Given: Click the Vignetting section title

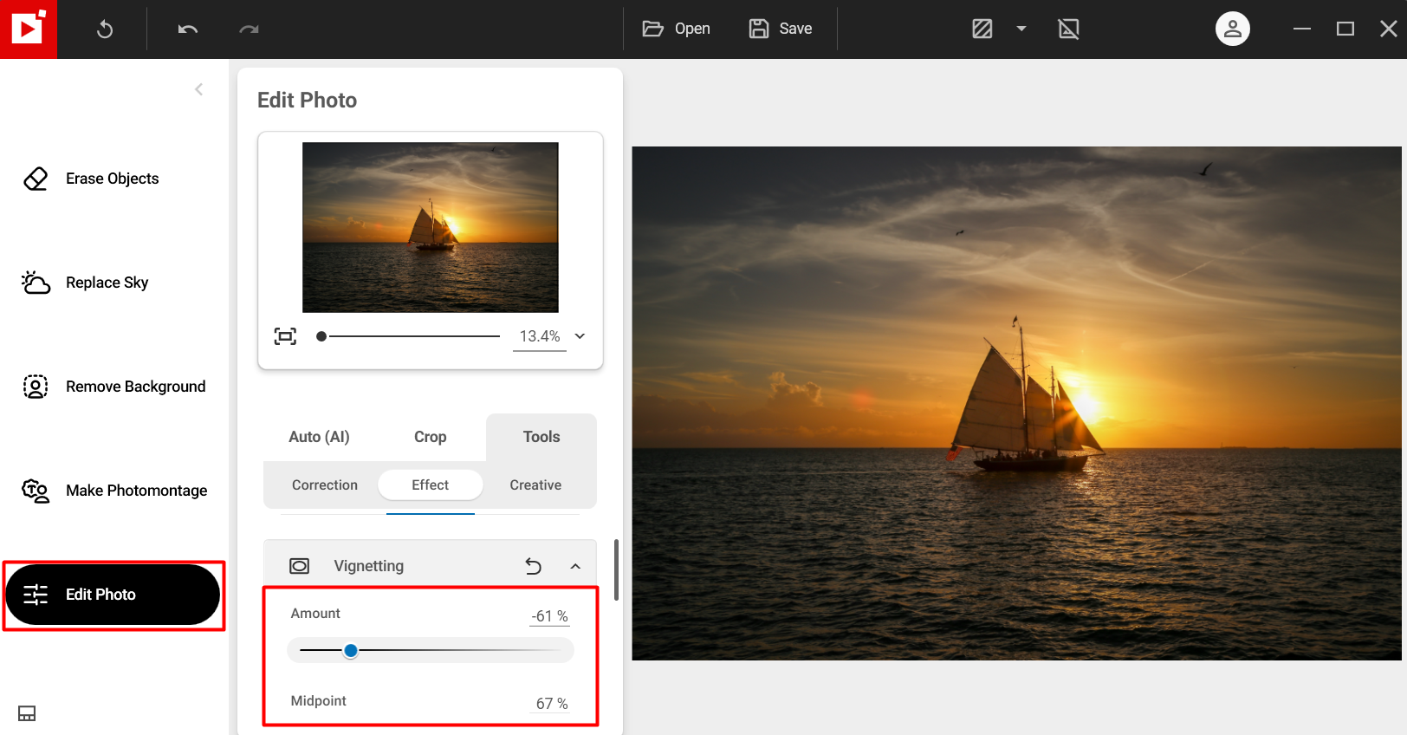Looking at the screenshot, I should (x=369, y=566).
